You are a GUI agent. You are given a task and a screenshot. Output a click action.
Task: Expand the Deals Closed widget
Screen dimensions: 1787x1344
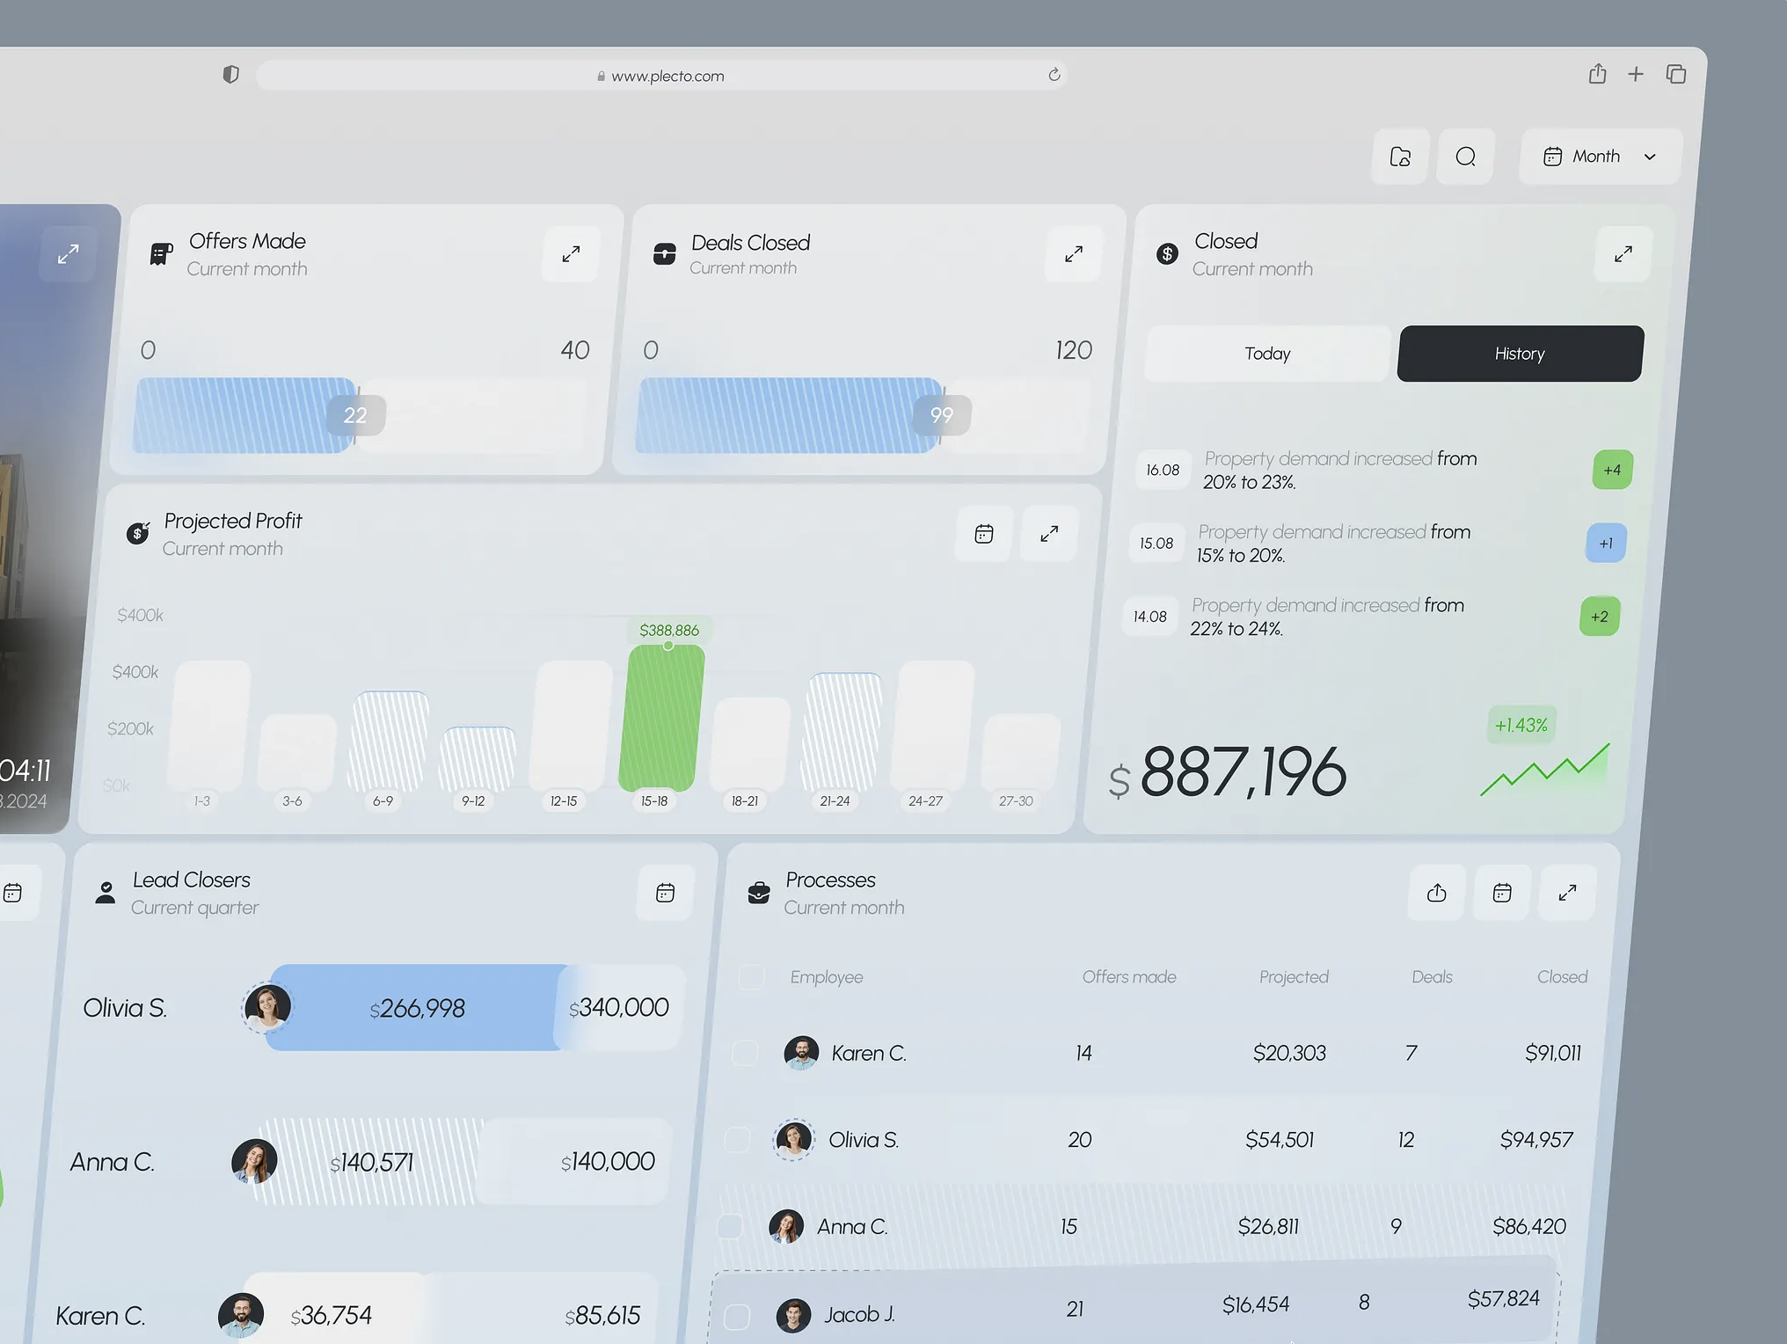tap(1073, 254)
